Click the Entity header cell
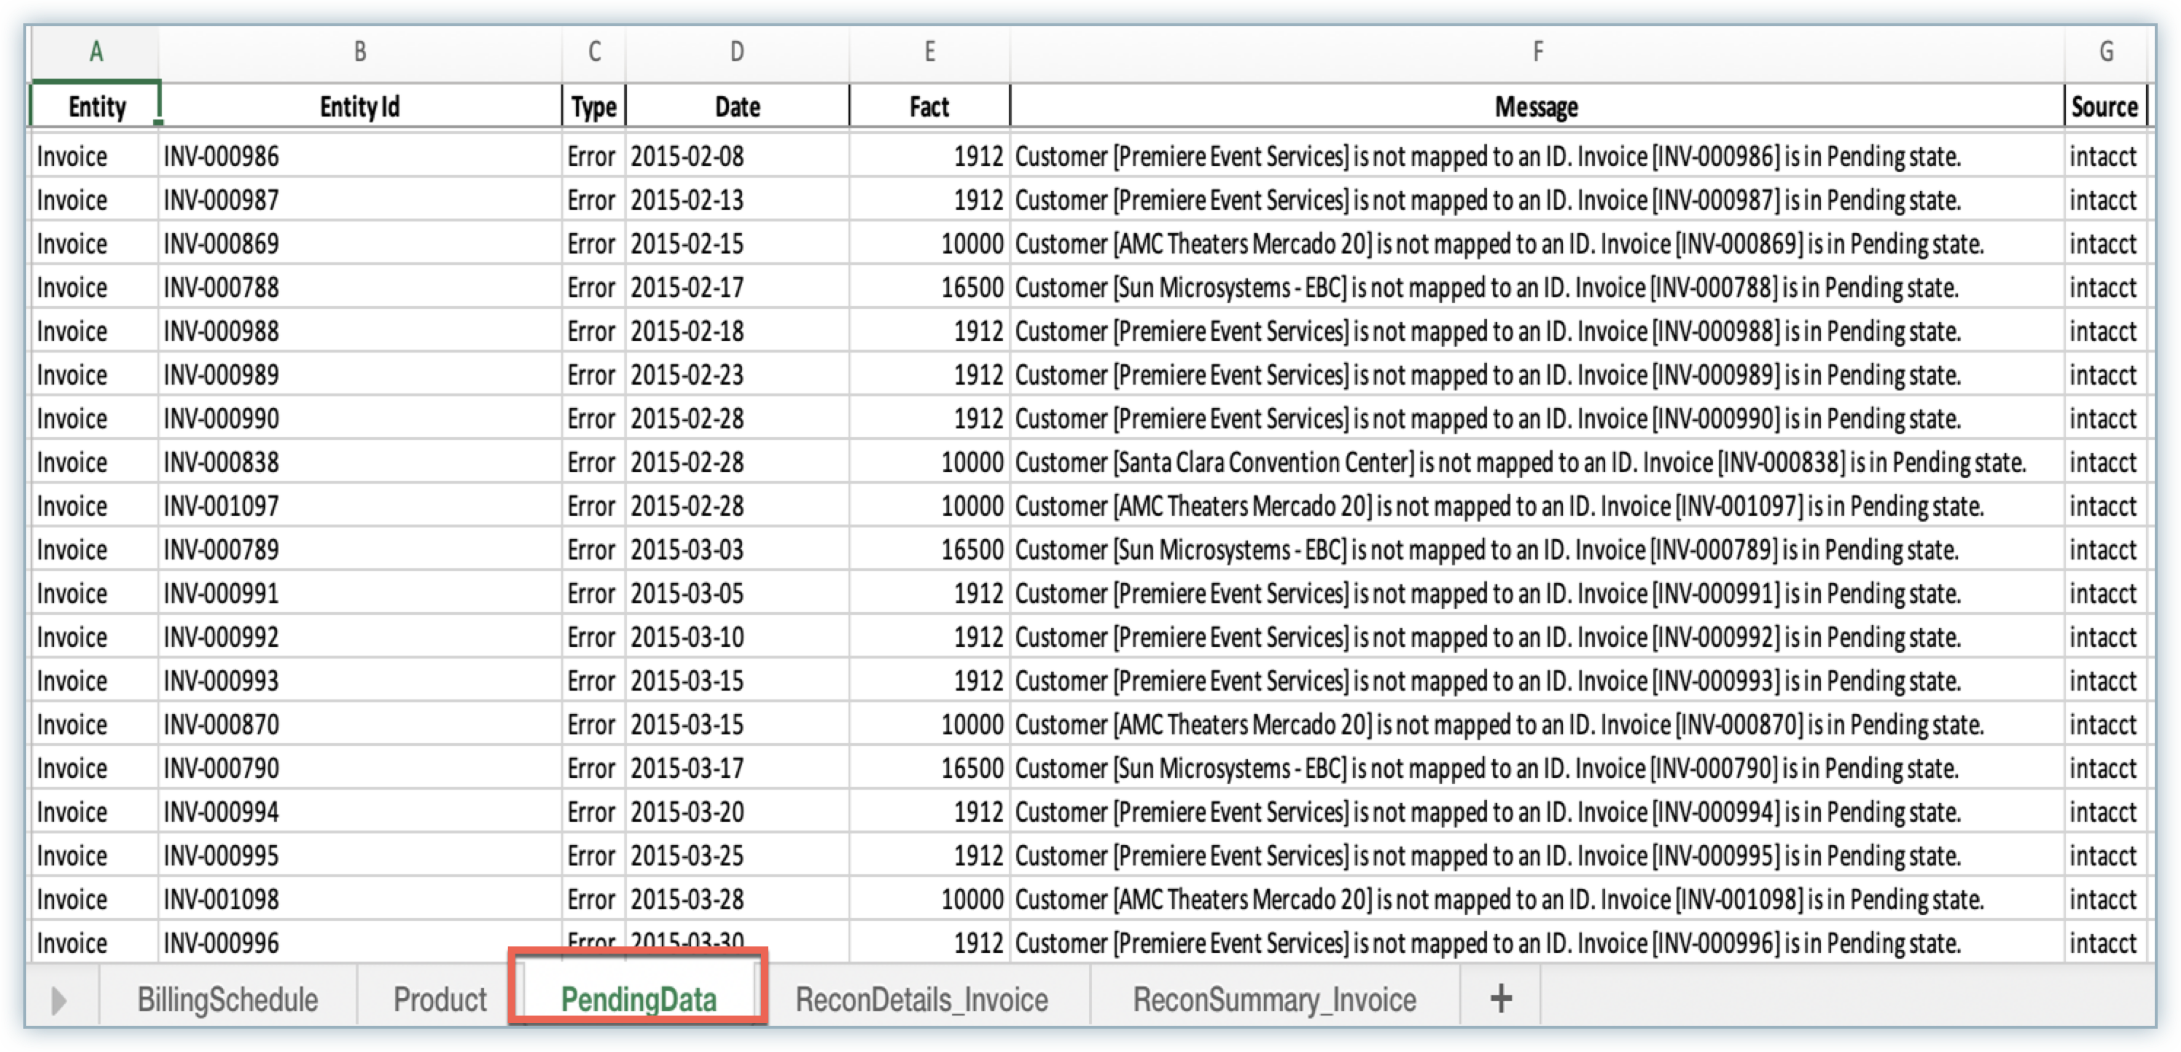The width and height of the screenshot is (2181, 1052). pyautogui.click(x=95, y=108)
